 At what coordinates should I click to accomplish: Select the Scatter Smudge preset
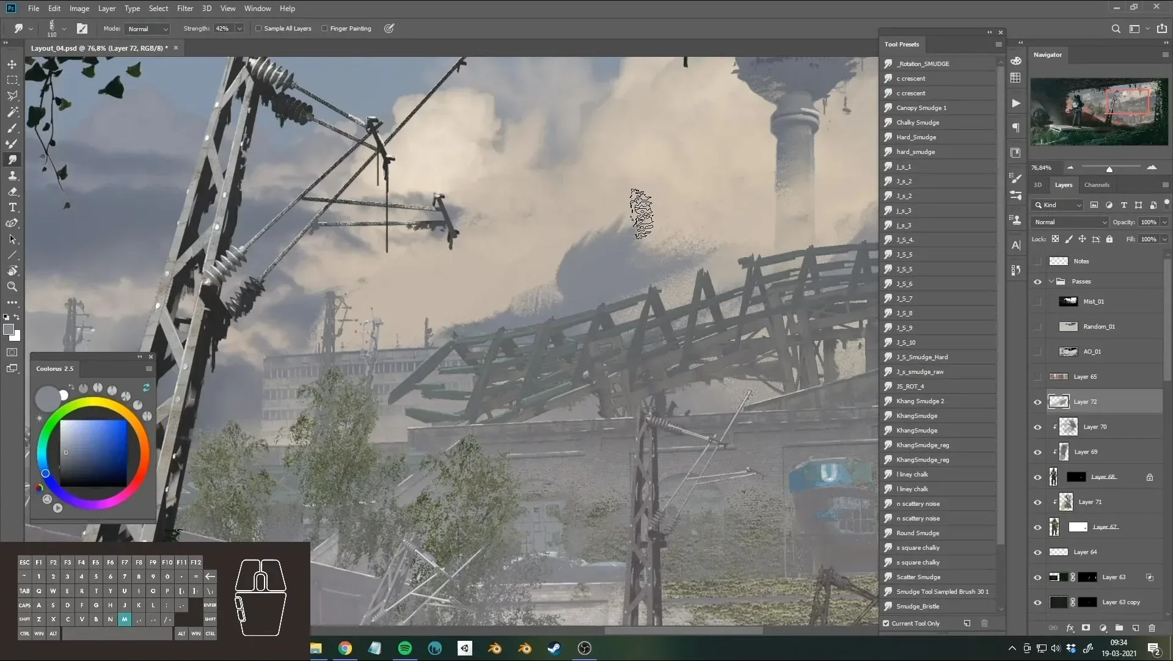pyautogui.click(x=938, y=577)
